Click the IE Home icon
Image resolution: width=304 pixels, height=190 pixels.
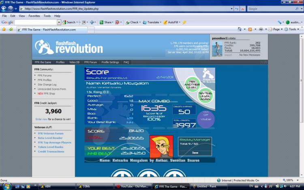click(x=240, y=29)
